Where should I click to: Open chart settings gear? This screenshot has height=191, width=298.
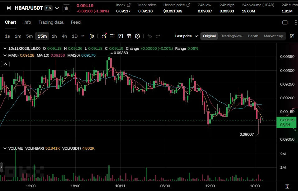(137, 36)
